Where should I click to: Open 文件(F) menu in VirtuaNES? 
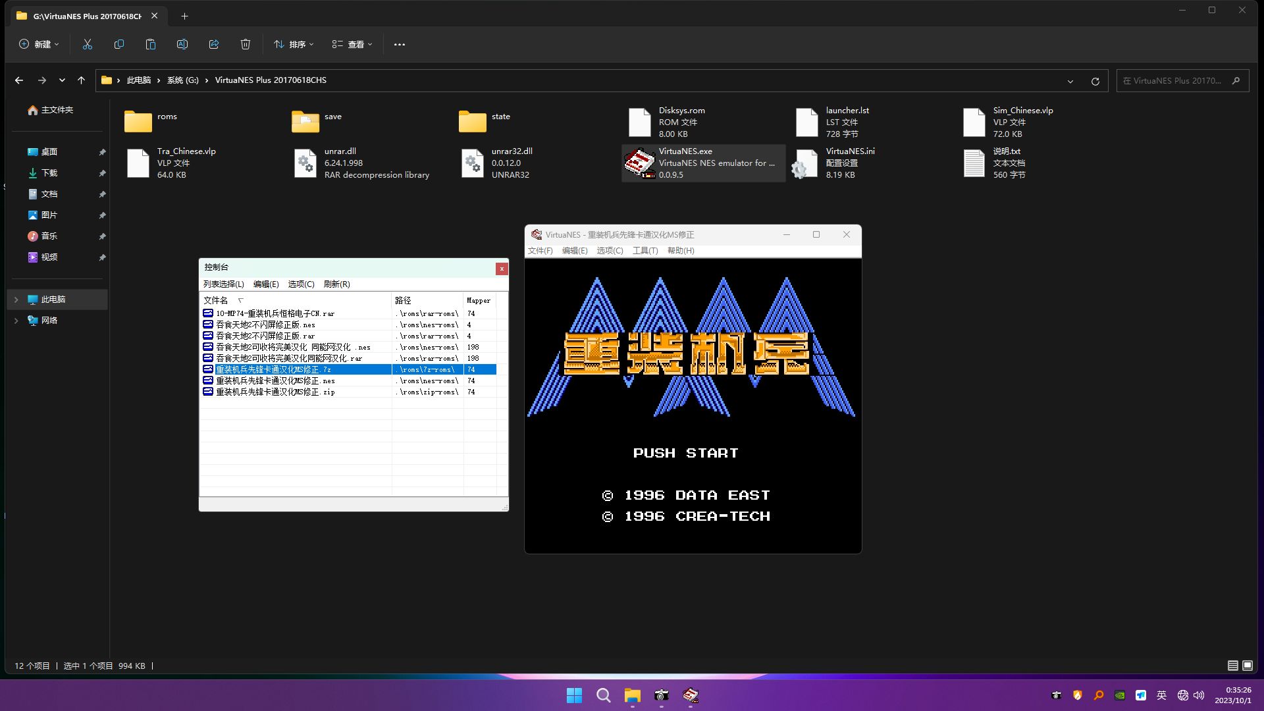point(540,251)
